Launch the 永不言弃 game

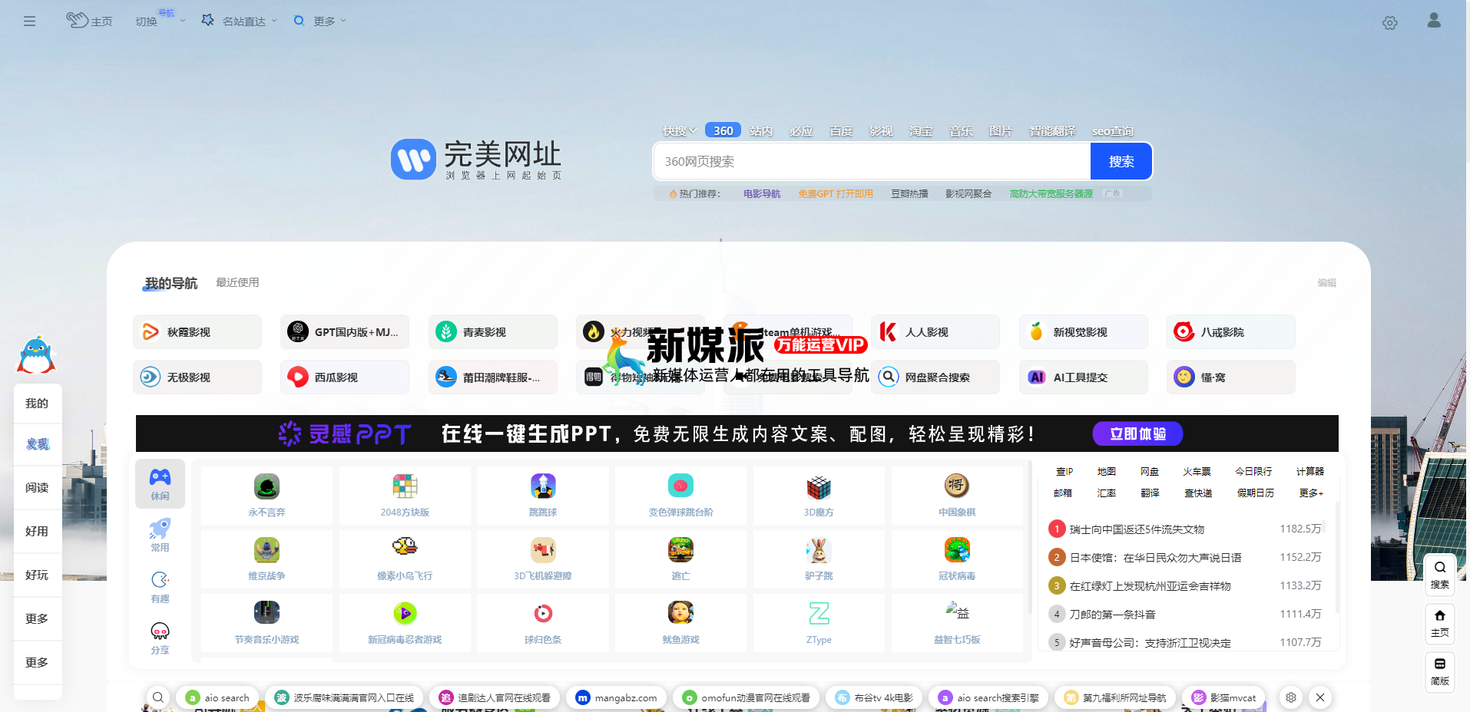(267, 496)
